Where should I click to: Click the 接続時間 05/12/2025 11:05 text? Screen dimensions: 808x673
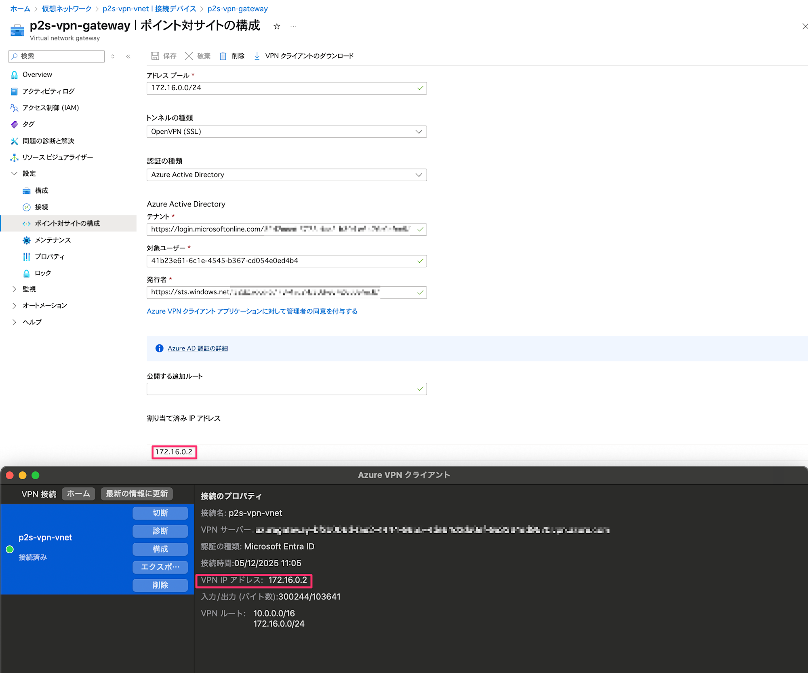pyautogui.click(x=251, y=563)
